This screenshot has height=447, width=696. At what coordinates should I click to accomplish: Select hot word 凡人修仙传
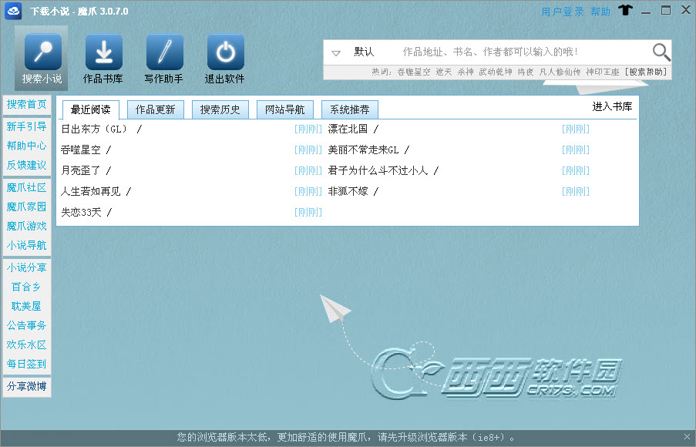coord(560,72)
